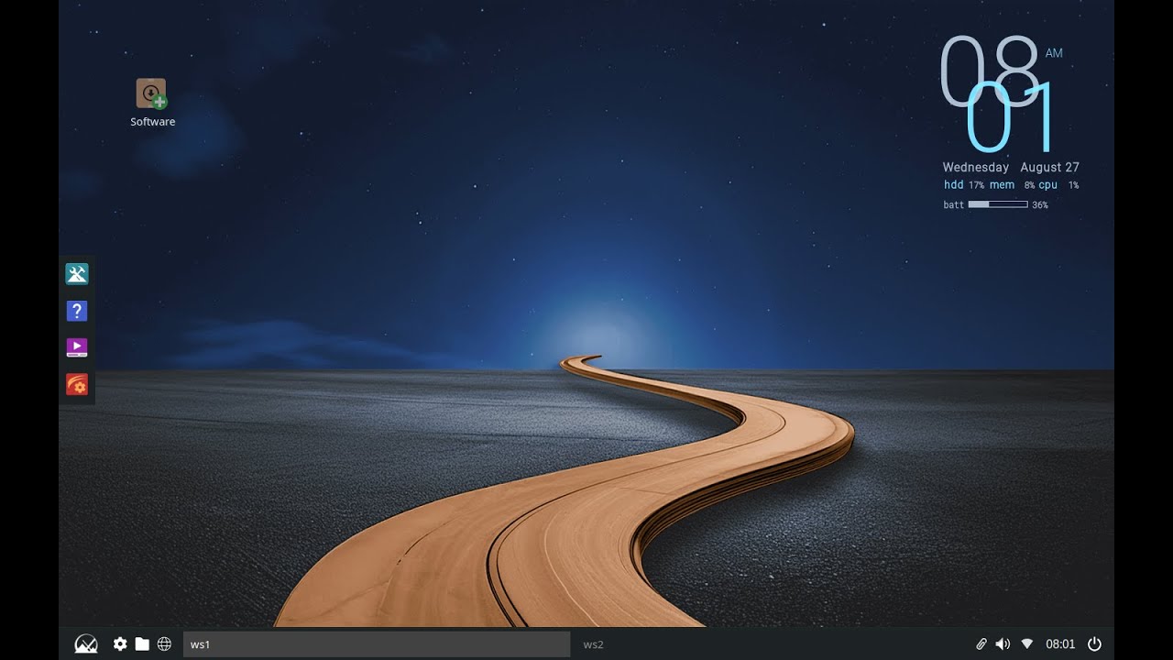The image size is (1173, 660).
Task: Open the Software installer on the desktop
Action: click(151, 94)
